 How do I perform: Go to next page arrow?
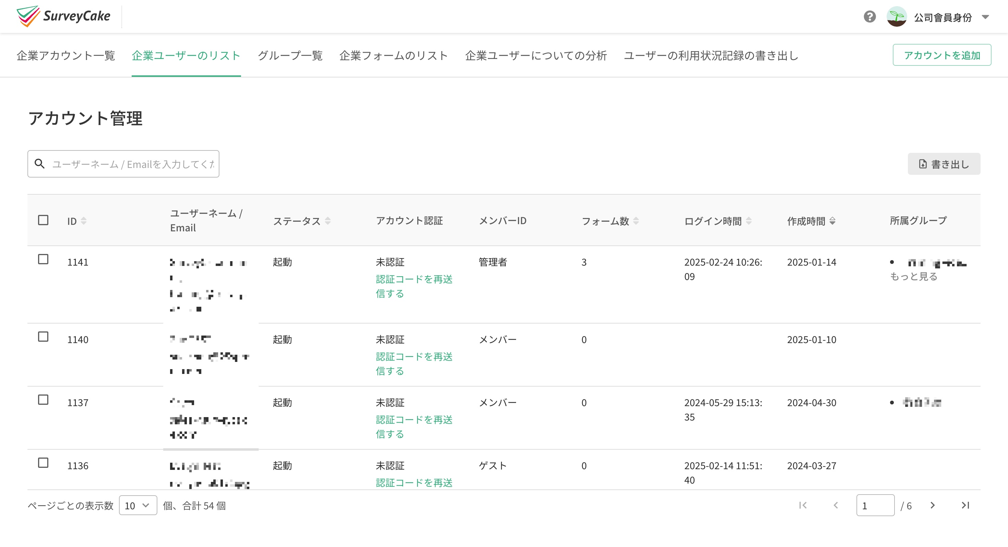(933, 505)
